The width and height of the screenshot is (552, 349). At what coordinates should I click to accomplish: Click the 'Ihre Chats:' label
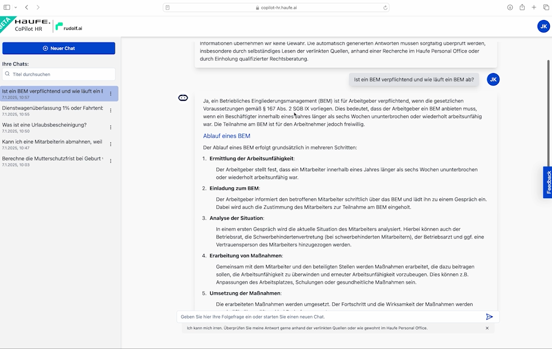pos(16,64)
